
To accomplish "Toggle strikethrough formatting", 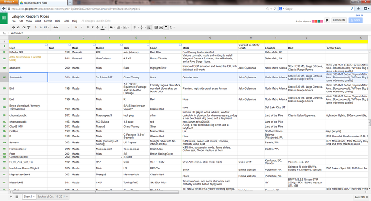I will click(x=97, y=27).
